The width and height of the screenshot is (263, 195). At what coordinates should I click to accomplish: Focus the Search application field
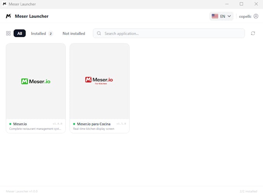(169, 33)
